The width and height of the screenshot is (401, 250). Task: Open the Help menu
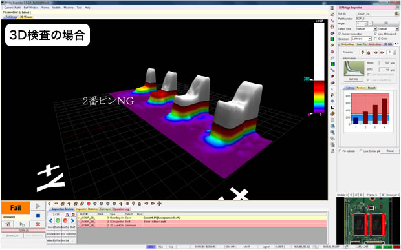(87, 8)
